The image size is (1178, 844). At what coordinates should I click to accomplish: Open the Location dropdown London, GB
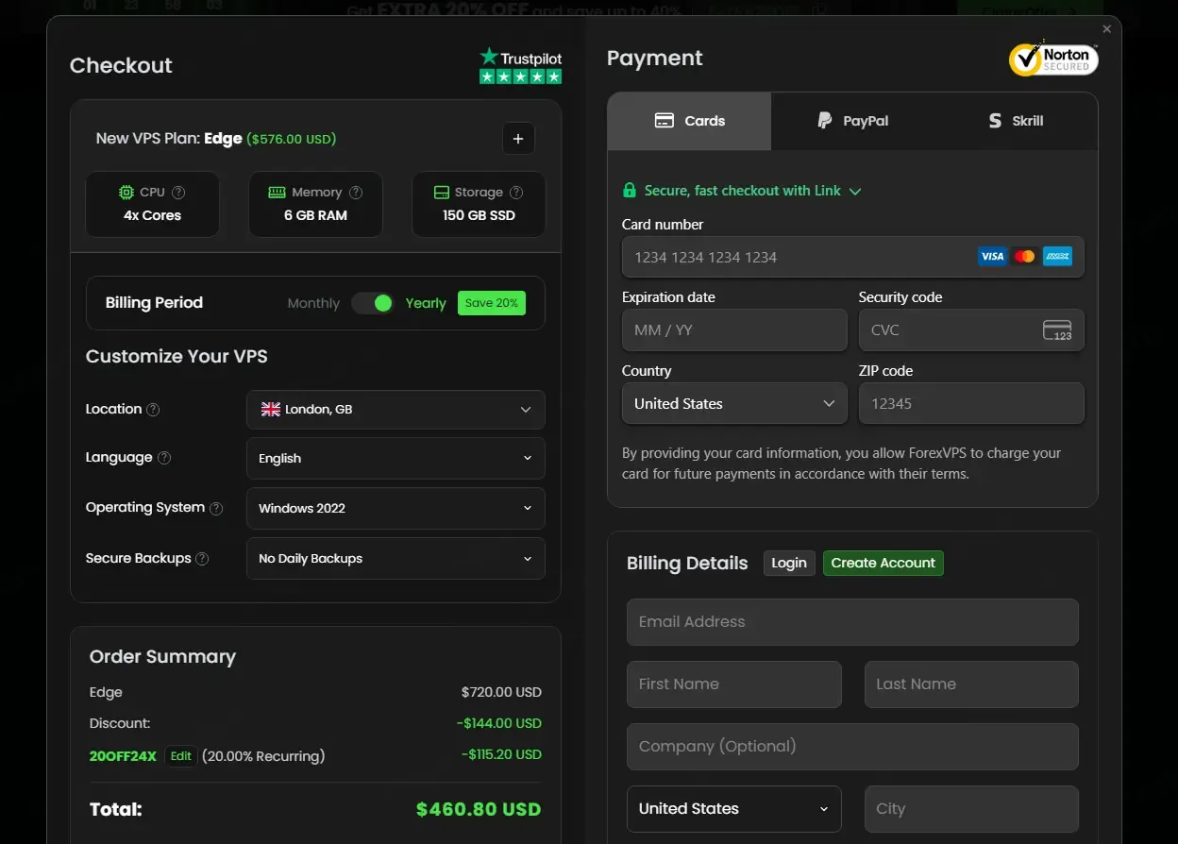click(395, 410)
